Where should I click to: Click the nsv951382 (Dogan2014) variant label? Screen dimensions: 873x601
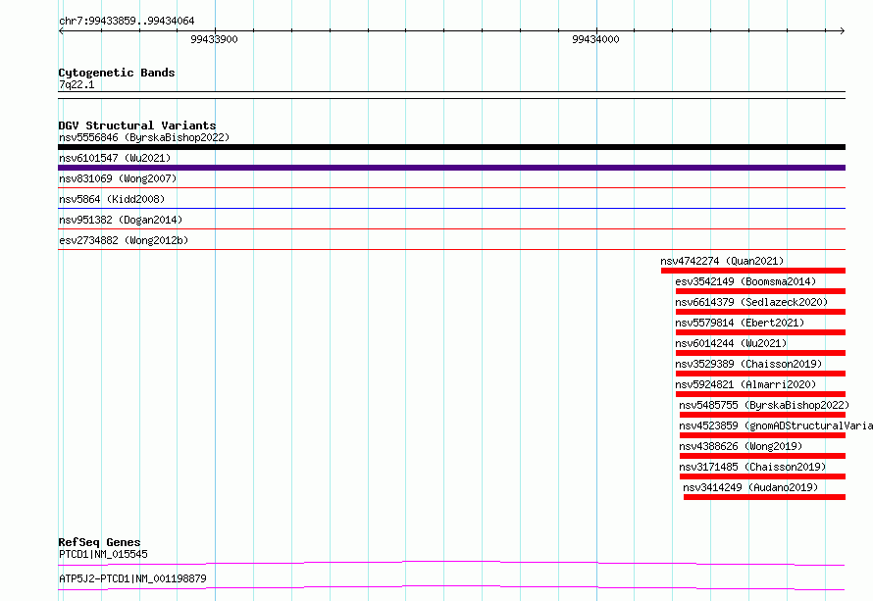coord(121,220)
